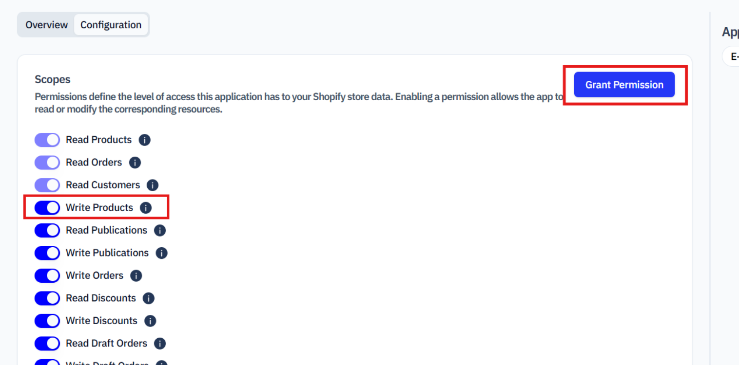Toggle the Read Products permission switch
Screen dimensions: 739x365
point(47,140)
